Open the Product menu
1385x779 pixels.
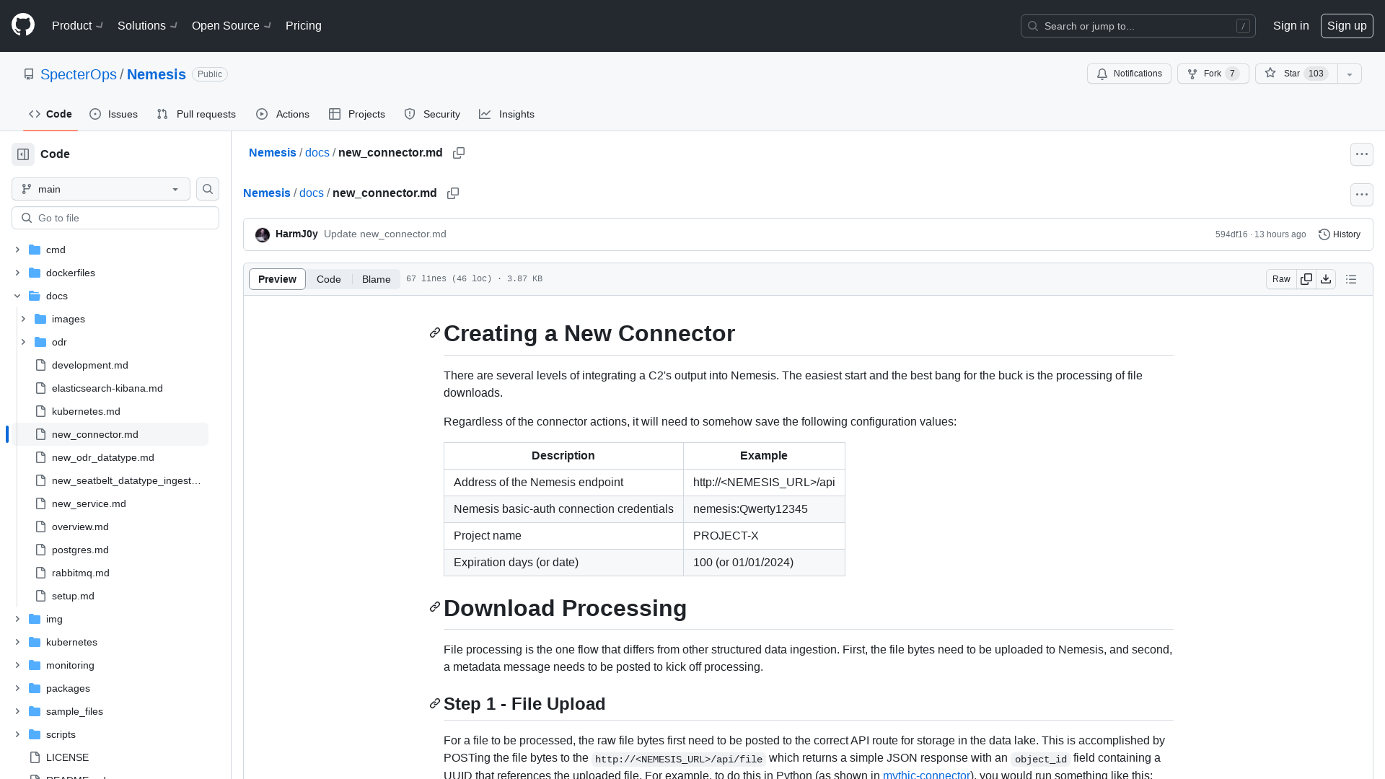[x=78, y=26]
